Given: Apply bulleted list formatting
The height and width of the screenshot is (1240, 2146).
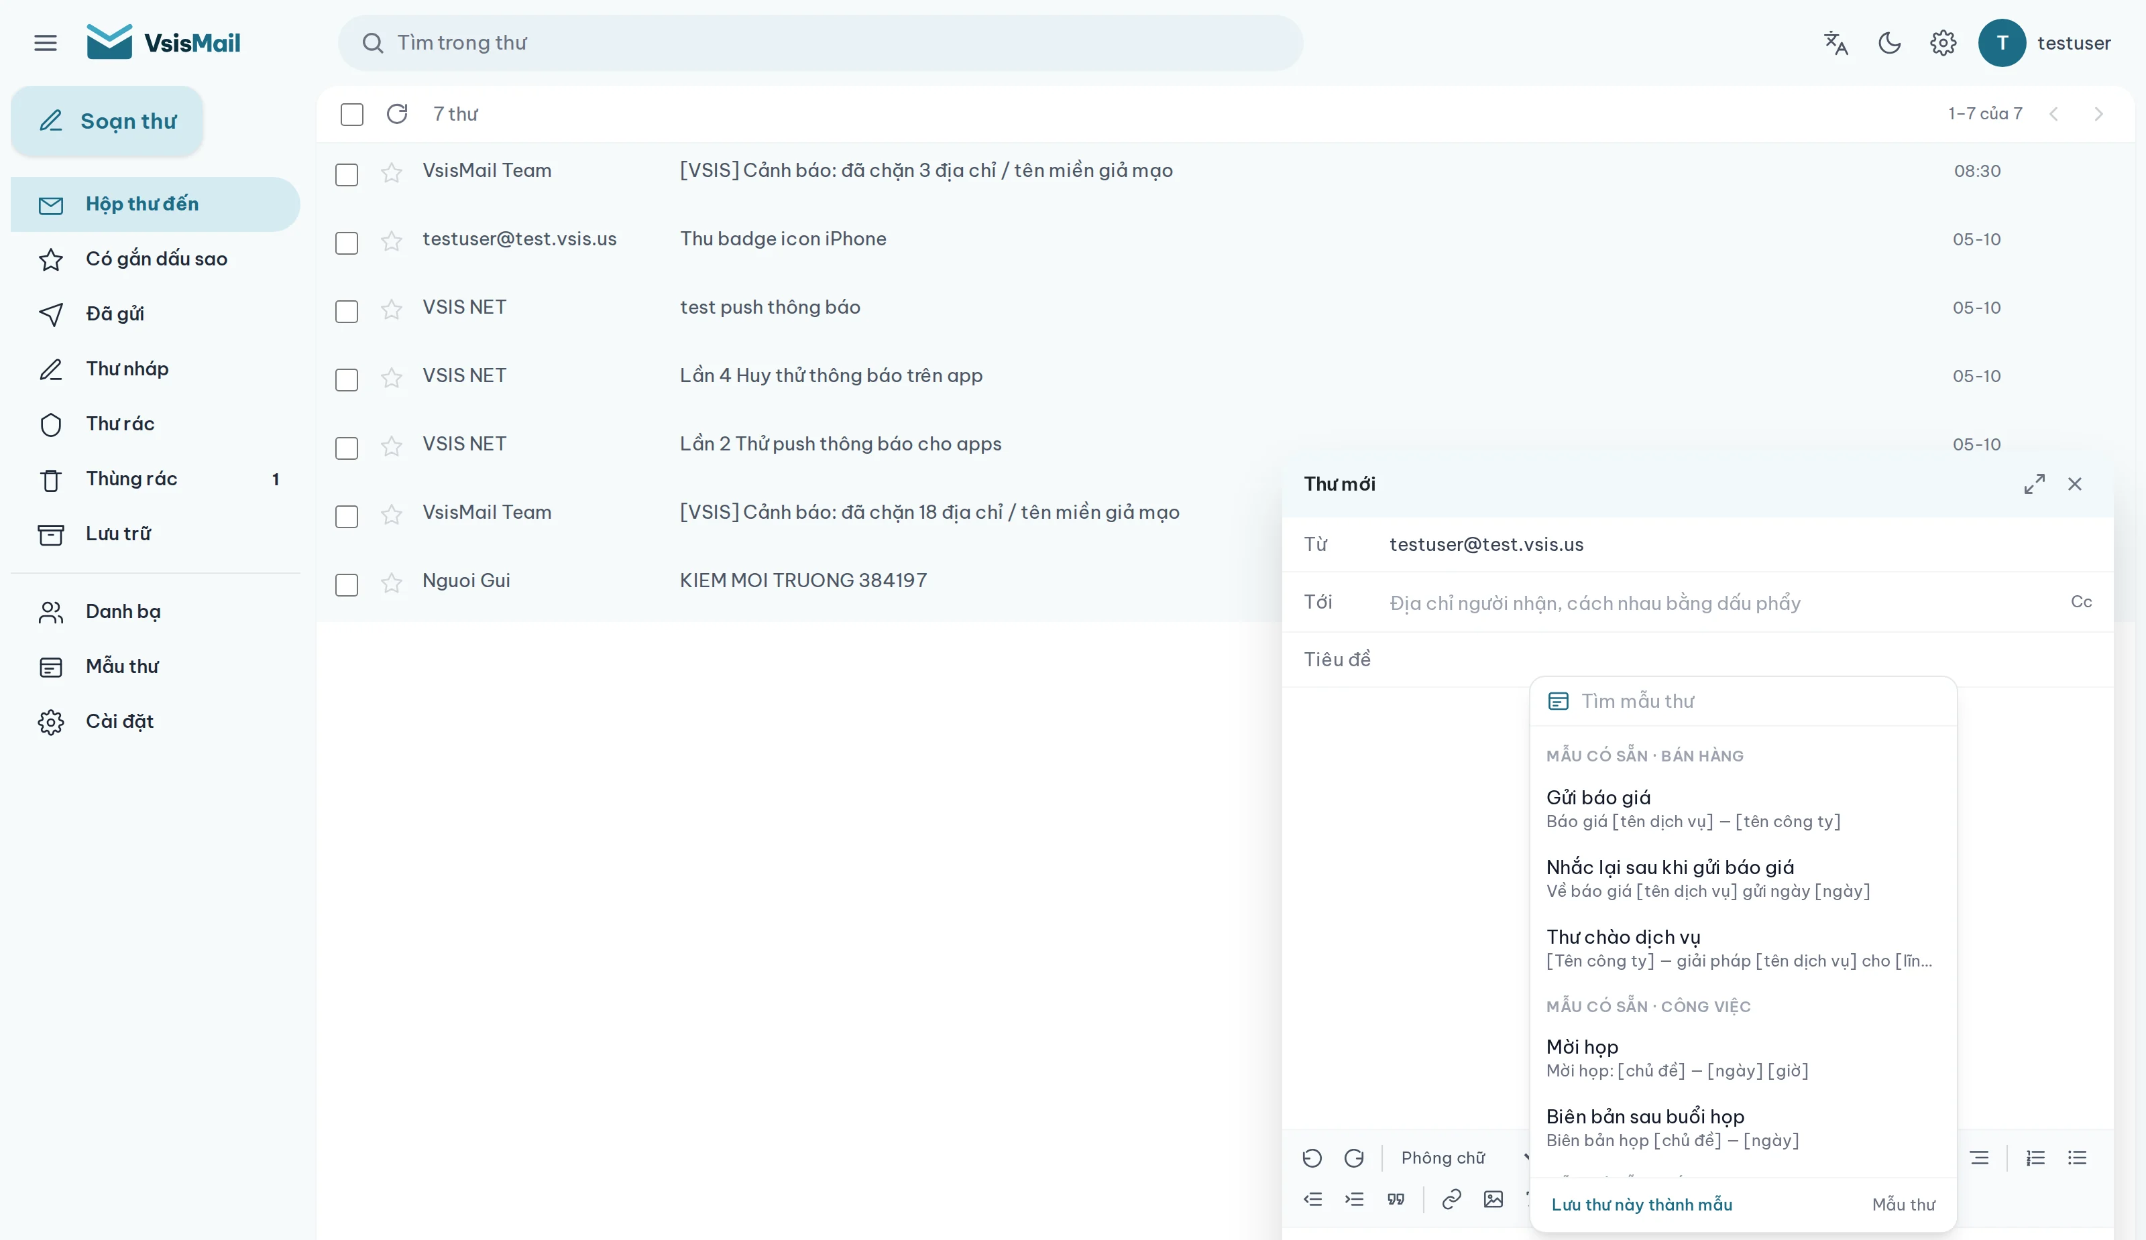Looking at the screenshot, I should (2077, 1158).
